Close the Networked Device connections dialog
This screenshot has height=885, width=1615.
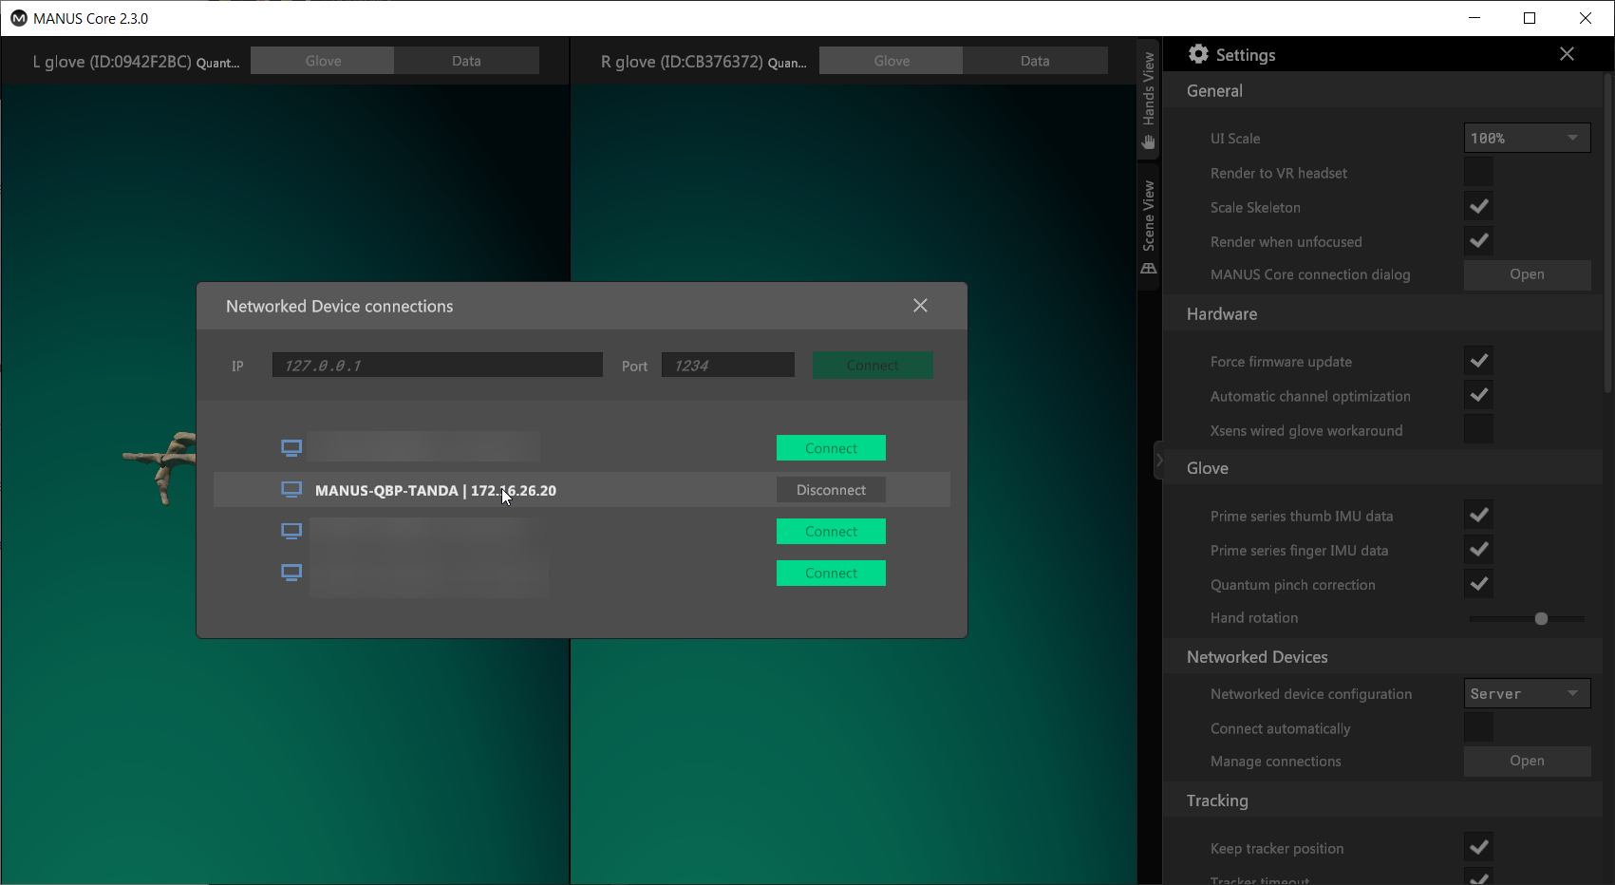920,306
